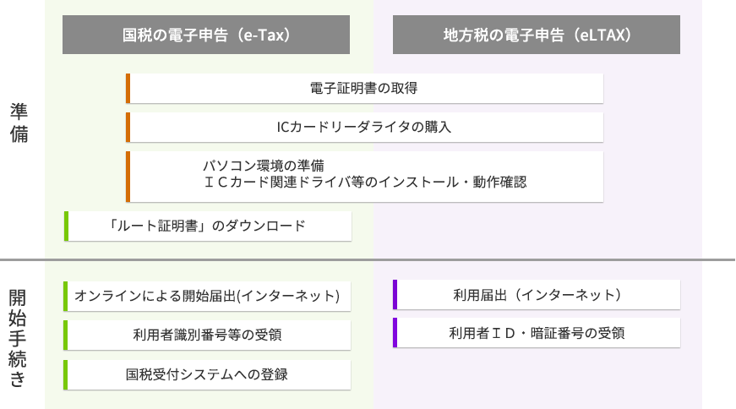Click purple bar beside 利用者ＩＤ・暗証番号の受領

tap(395, 333)
